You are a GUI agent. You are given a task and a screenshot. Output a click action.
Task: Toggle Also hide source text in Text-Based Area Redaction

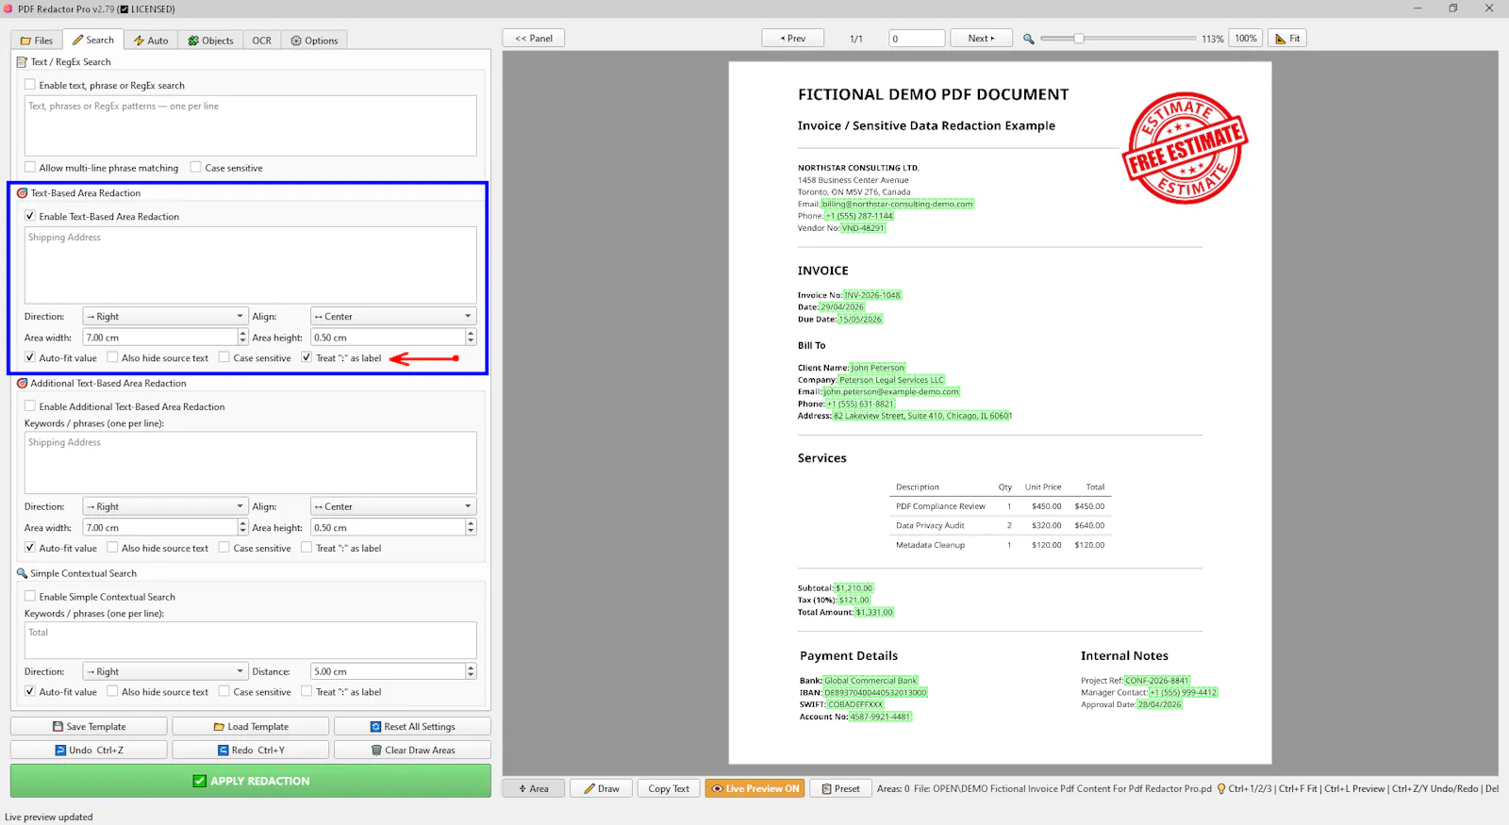(x=112, y=357)
